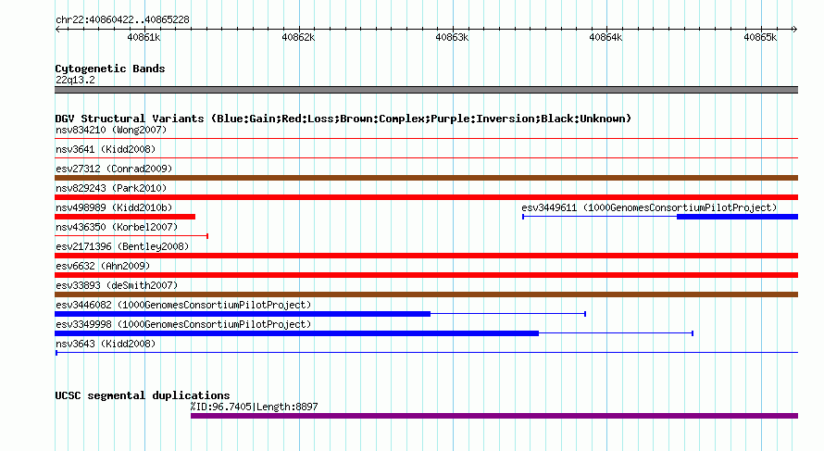
Task: Open the nsv498989 (Kidd2010b) label
Action: (x=114, y=207)
